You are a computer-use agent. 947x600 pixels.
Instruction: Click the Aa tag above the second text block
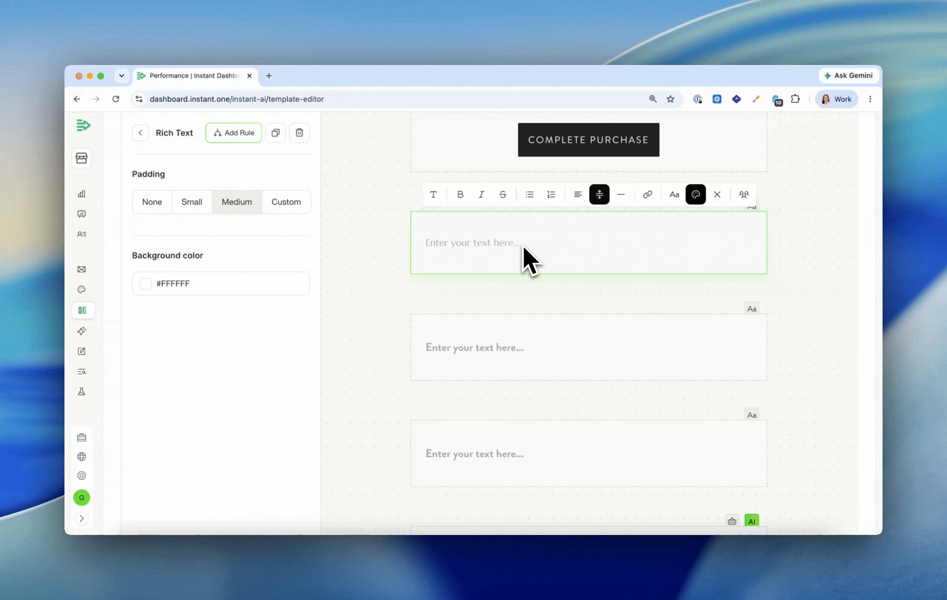coord(752,308)
